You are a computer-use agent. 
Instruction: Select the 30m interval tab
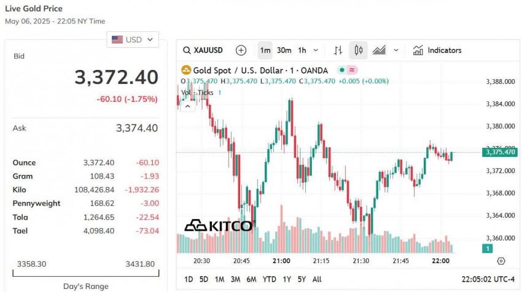coord(284,50)
